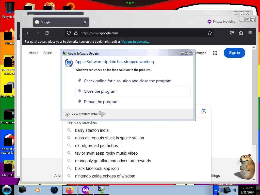260x195 pixels.
Task: Select trending search barry stanton india
Action: click(92, 130)
